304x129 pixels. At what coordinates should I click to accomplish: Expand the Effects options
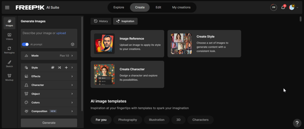tap(49, 76)
